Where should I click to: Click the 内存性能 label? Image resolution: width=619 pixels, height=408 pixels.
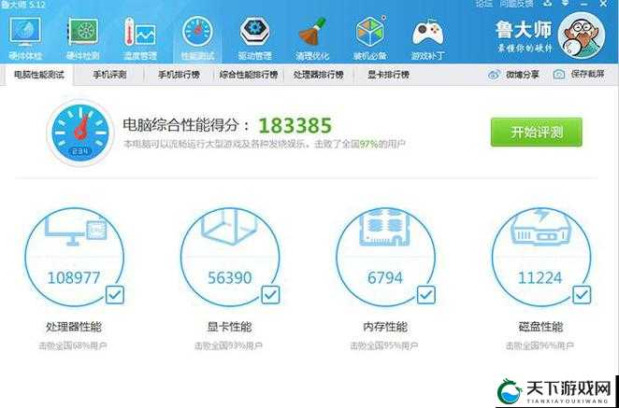(385, 327)
